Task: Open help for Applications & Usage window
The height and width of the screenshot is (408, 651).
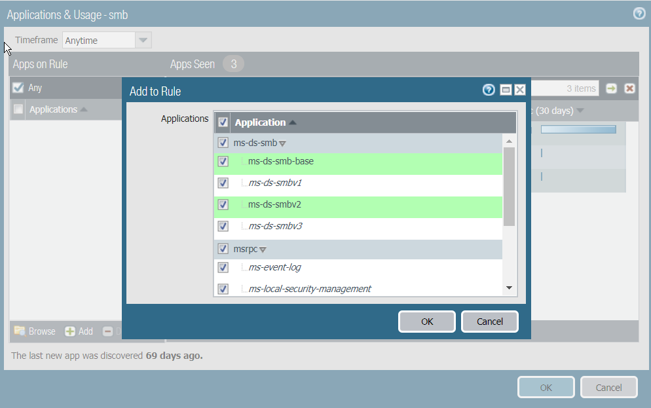Action: (639, 14)
